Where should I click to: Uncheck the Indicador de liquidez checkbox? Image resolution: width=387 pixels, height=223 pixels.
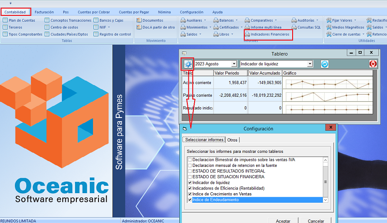[190, 182]
